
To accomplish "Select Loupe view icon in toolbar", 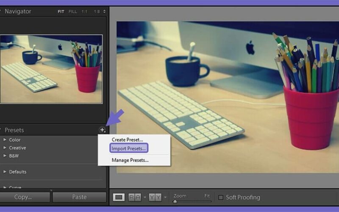I will click(x=119, y=197).
